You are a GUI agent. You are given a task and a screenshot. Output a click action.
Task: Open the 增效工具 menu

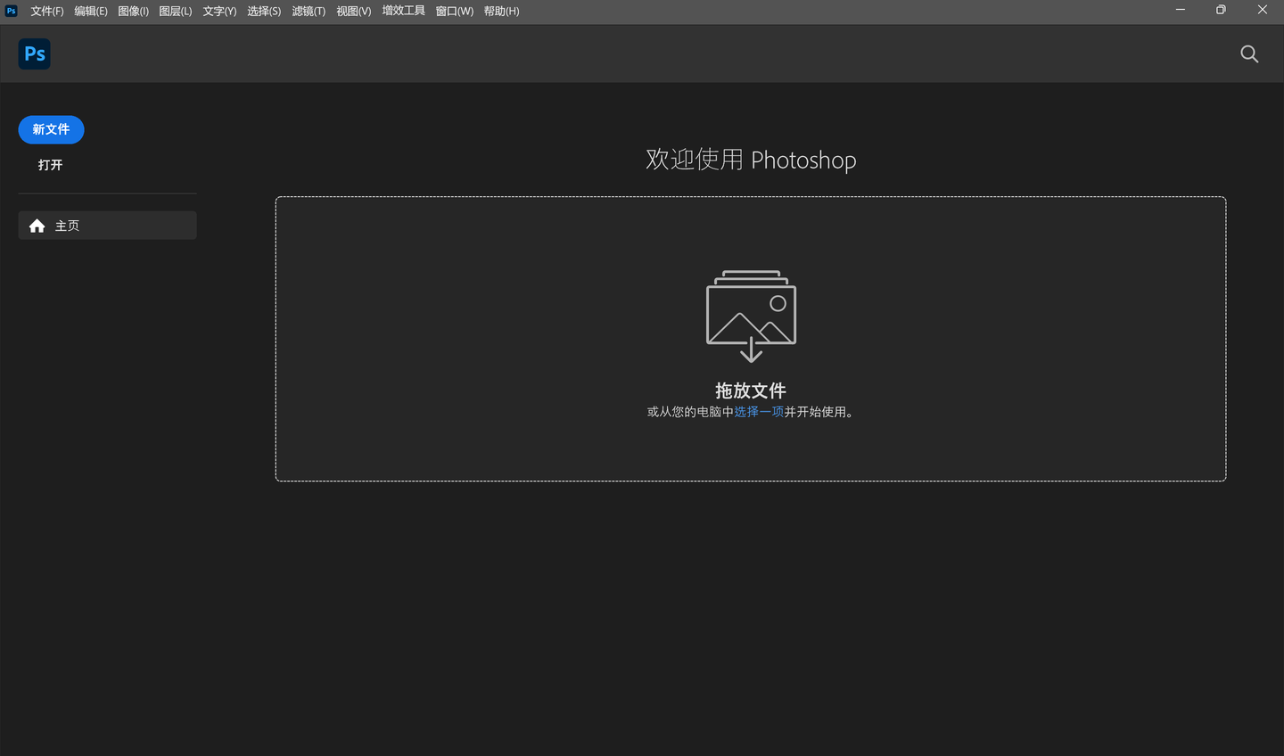(x=404, y=11)
